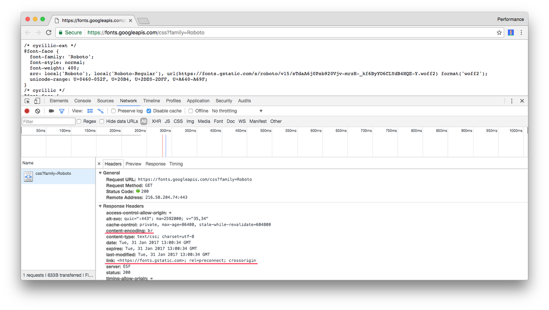Toggle the device toolbar icon

(37, 101)
